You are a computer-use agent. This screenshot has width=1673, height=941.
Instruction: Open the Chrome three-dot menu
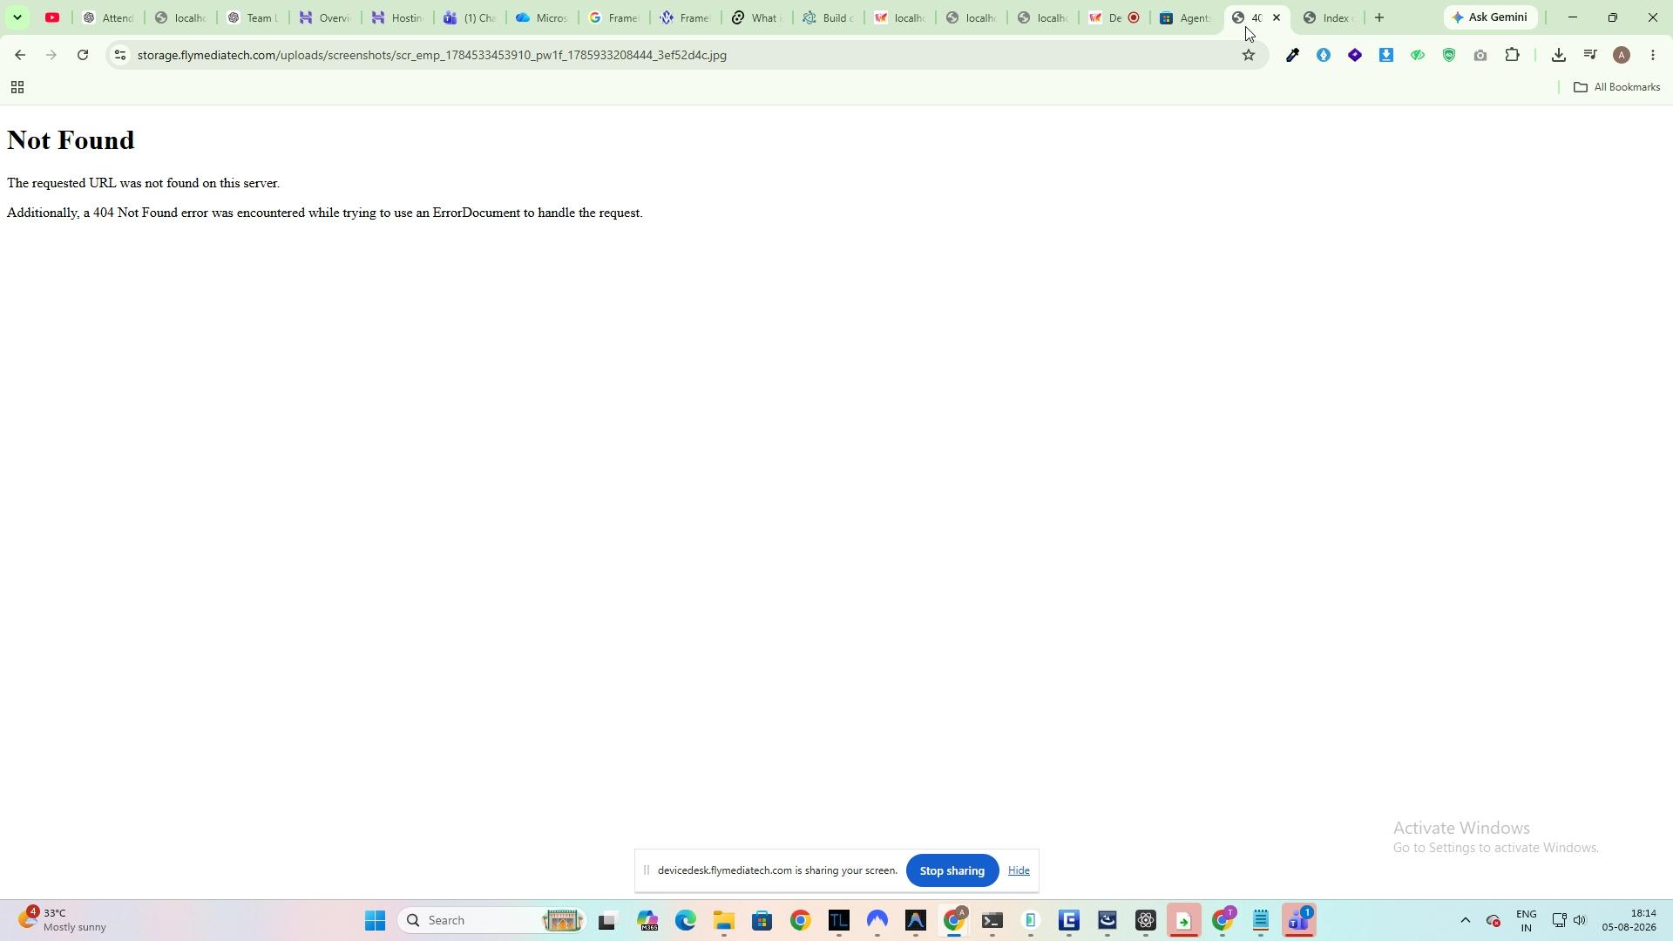tap(1653, 55)
